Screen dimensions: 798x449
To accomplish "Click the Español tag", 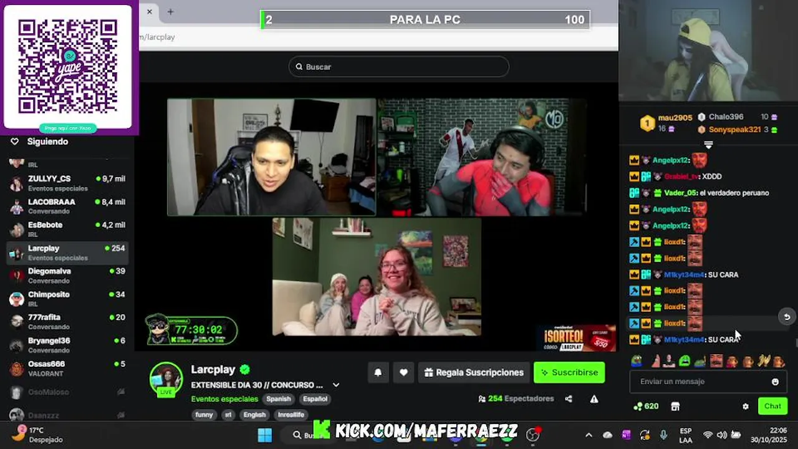I will tap(315, 399).
